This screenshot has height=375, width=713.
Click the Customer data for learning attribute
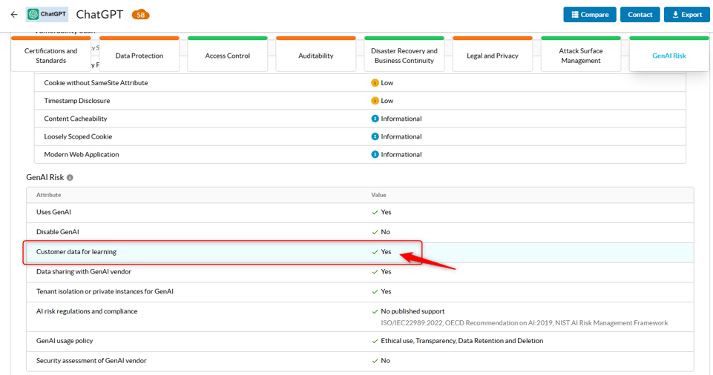tap(76, 251)
